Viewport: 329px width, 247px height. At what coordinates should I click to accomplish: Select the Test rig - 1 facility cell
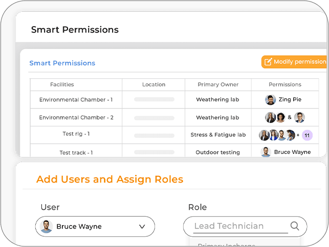click(x=76, y=134)
